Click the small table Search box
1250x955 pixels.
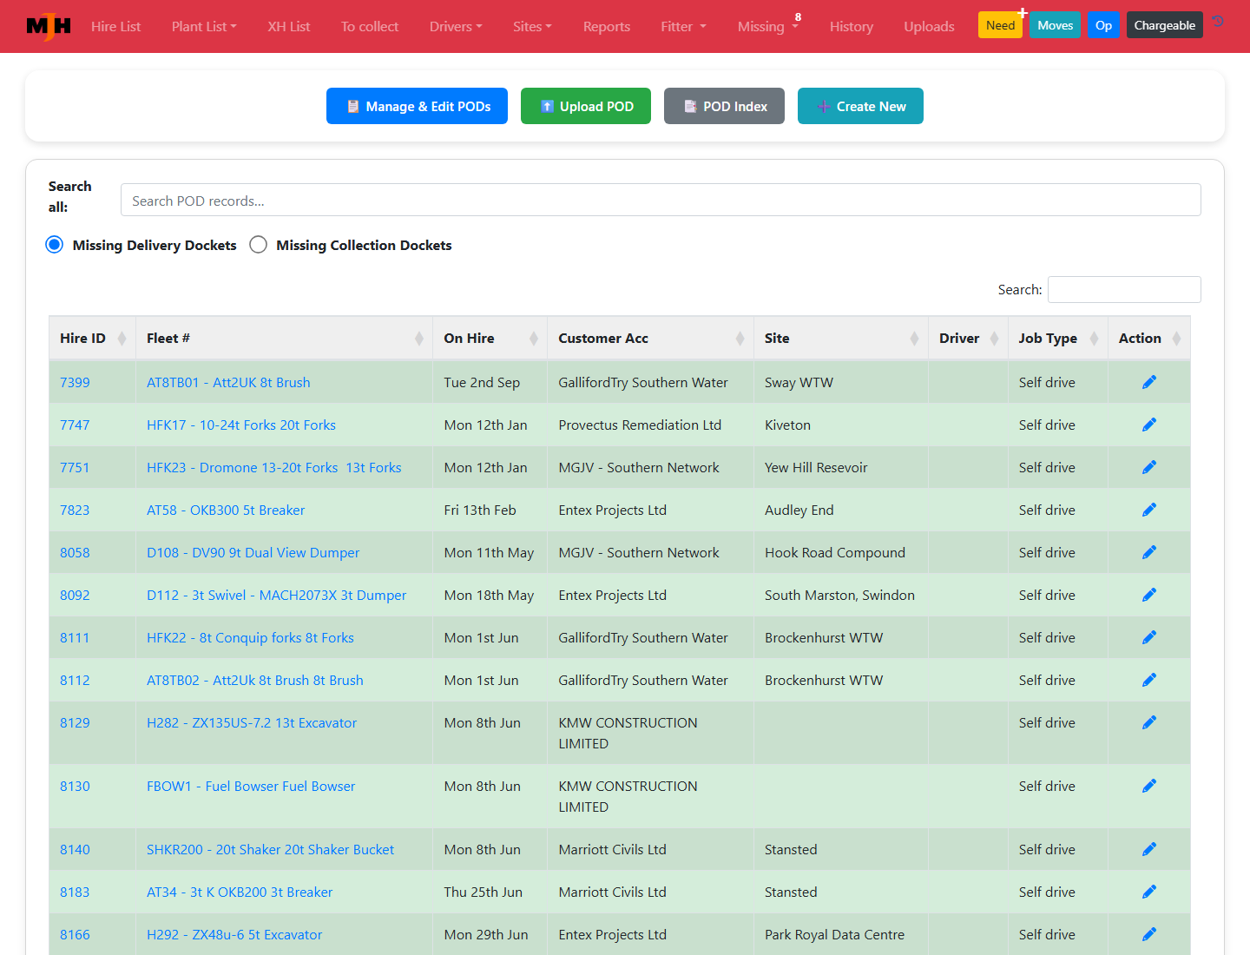(1124, 289)
